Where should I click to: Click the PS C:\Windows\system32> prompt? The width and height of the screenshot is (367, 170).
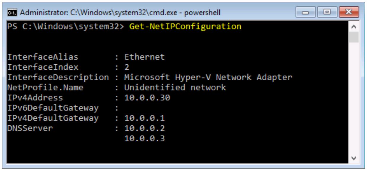click(67, 27)
